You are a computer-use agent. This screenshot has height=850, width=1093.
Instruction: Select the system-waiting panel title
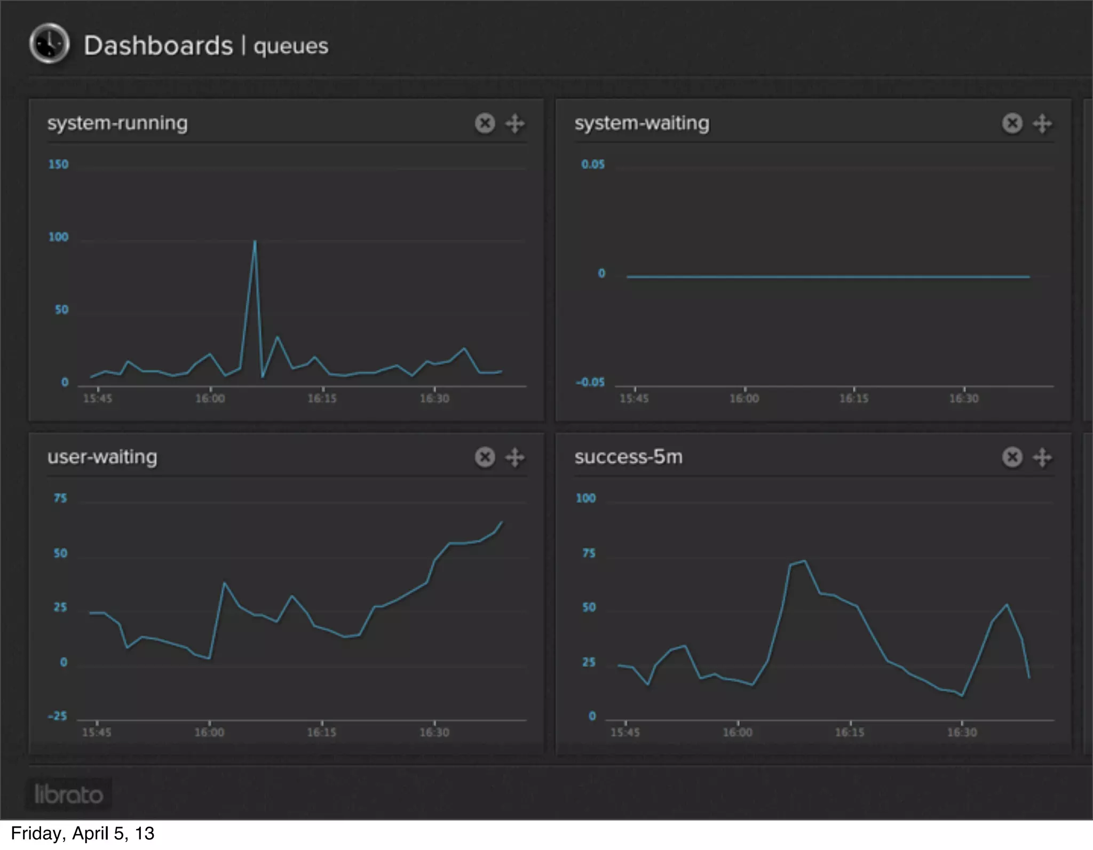pyautogui.click(x=641, y=123)
